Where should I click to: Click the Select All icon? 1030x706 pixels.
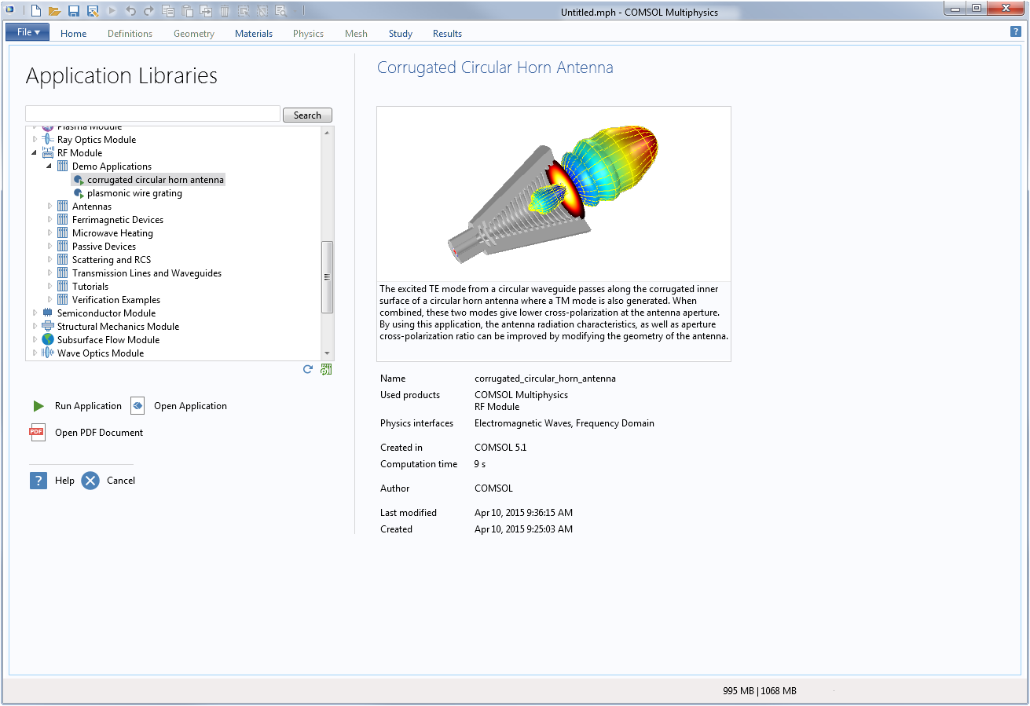tap(244, 11)
